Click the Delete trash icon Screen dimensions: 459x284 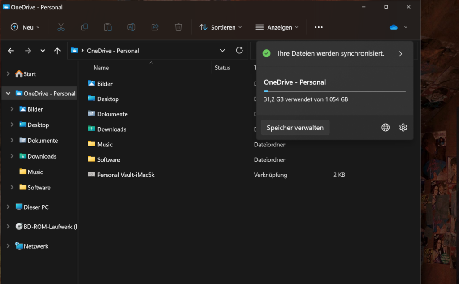coord(178,27)
